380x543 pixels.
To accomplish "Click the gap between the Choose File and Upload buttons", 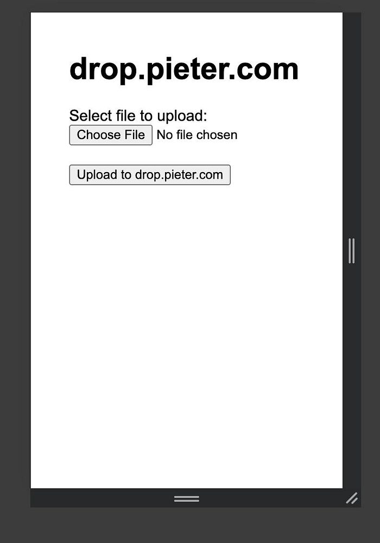I will tap(150, 155).
